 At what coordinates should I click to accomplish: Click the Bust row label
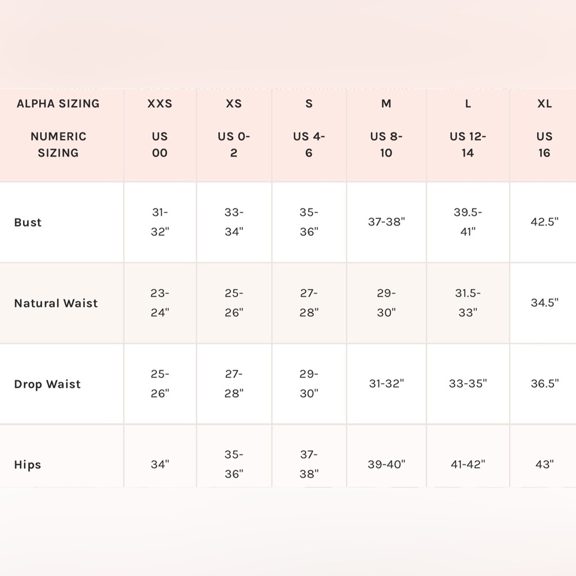point(28,222)
